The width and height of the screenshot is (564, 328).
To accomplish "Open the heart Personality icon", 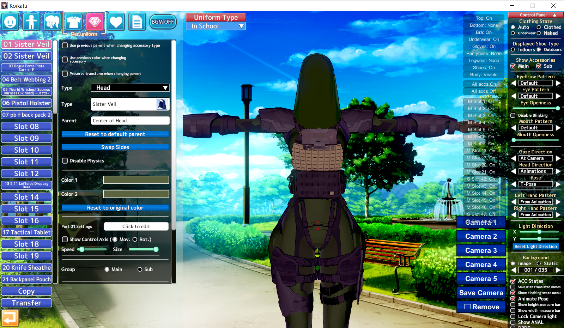I will tap(116, 22).
